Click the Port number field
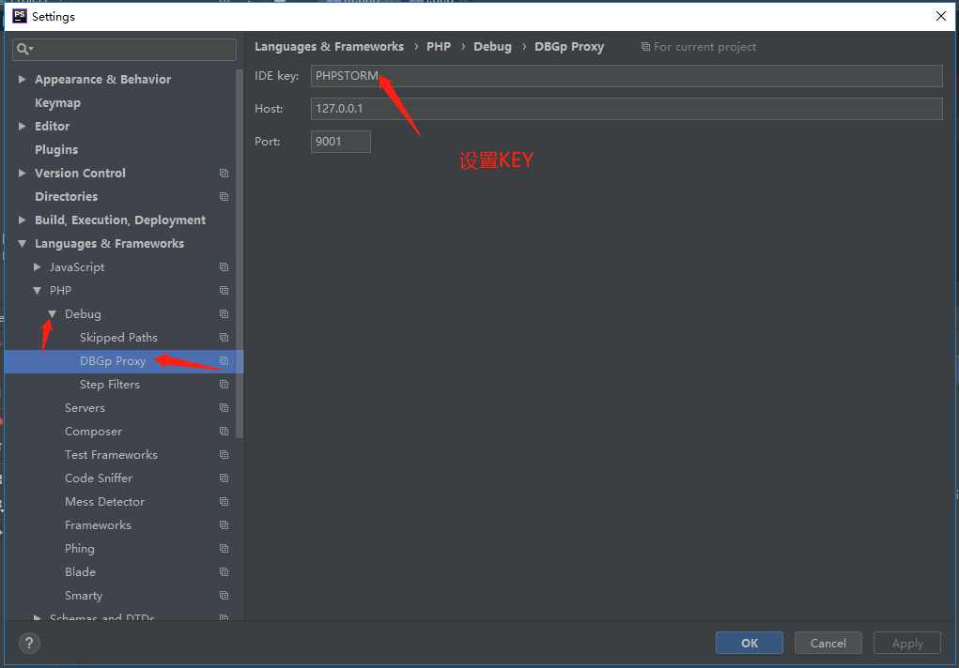959x668 pixels. (340, 142)
